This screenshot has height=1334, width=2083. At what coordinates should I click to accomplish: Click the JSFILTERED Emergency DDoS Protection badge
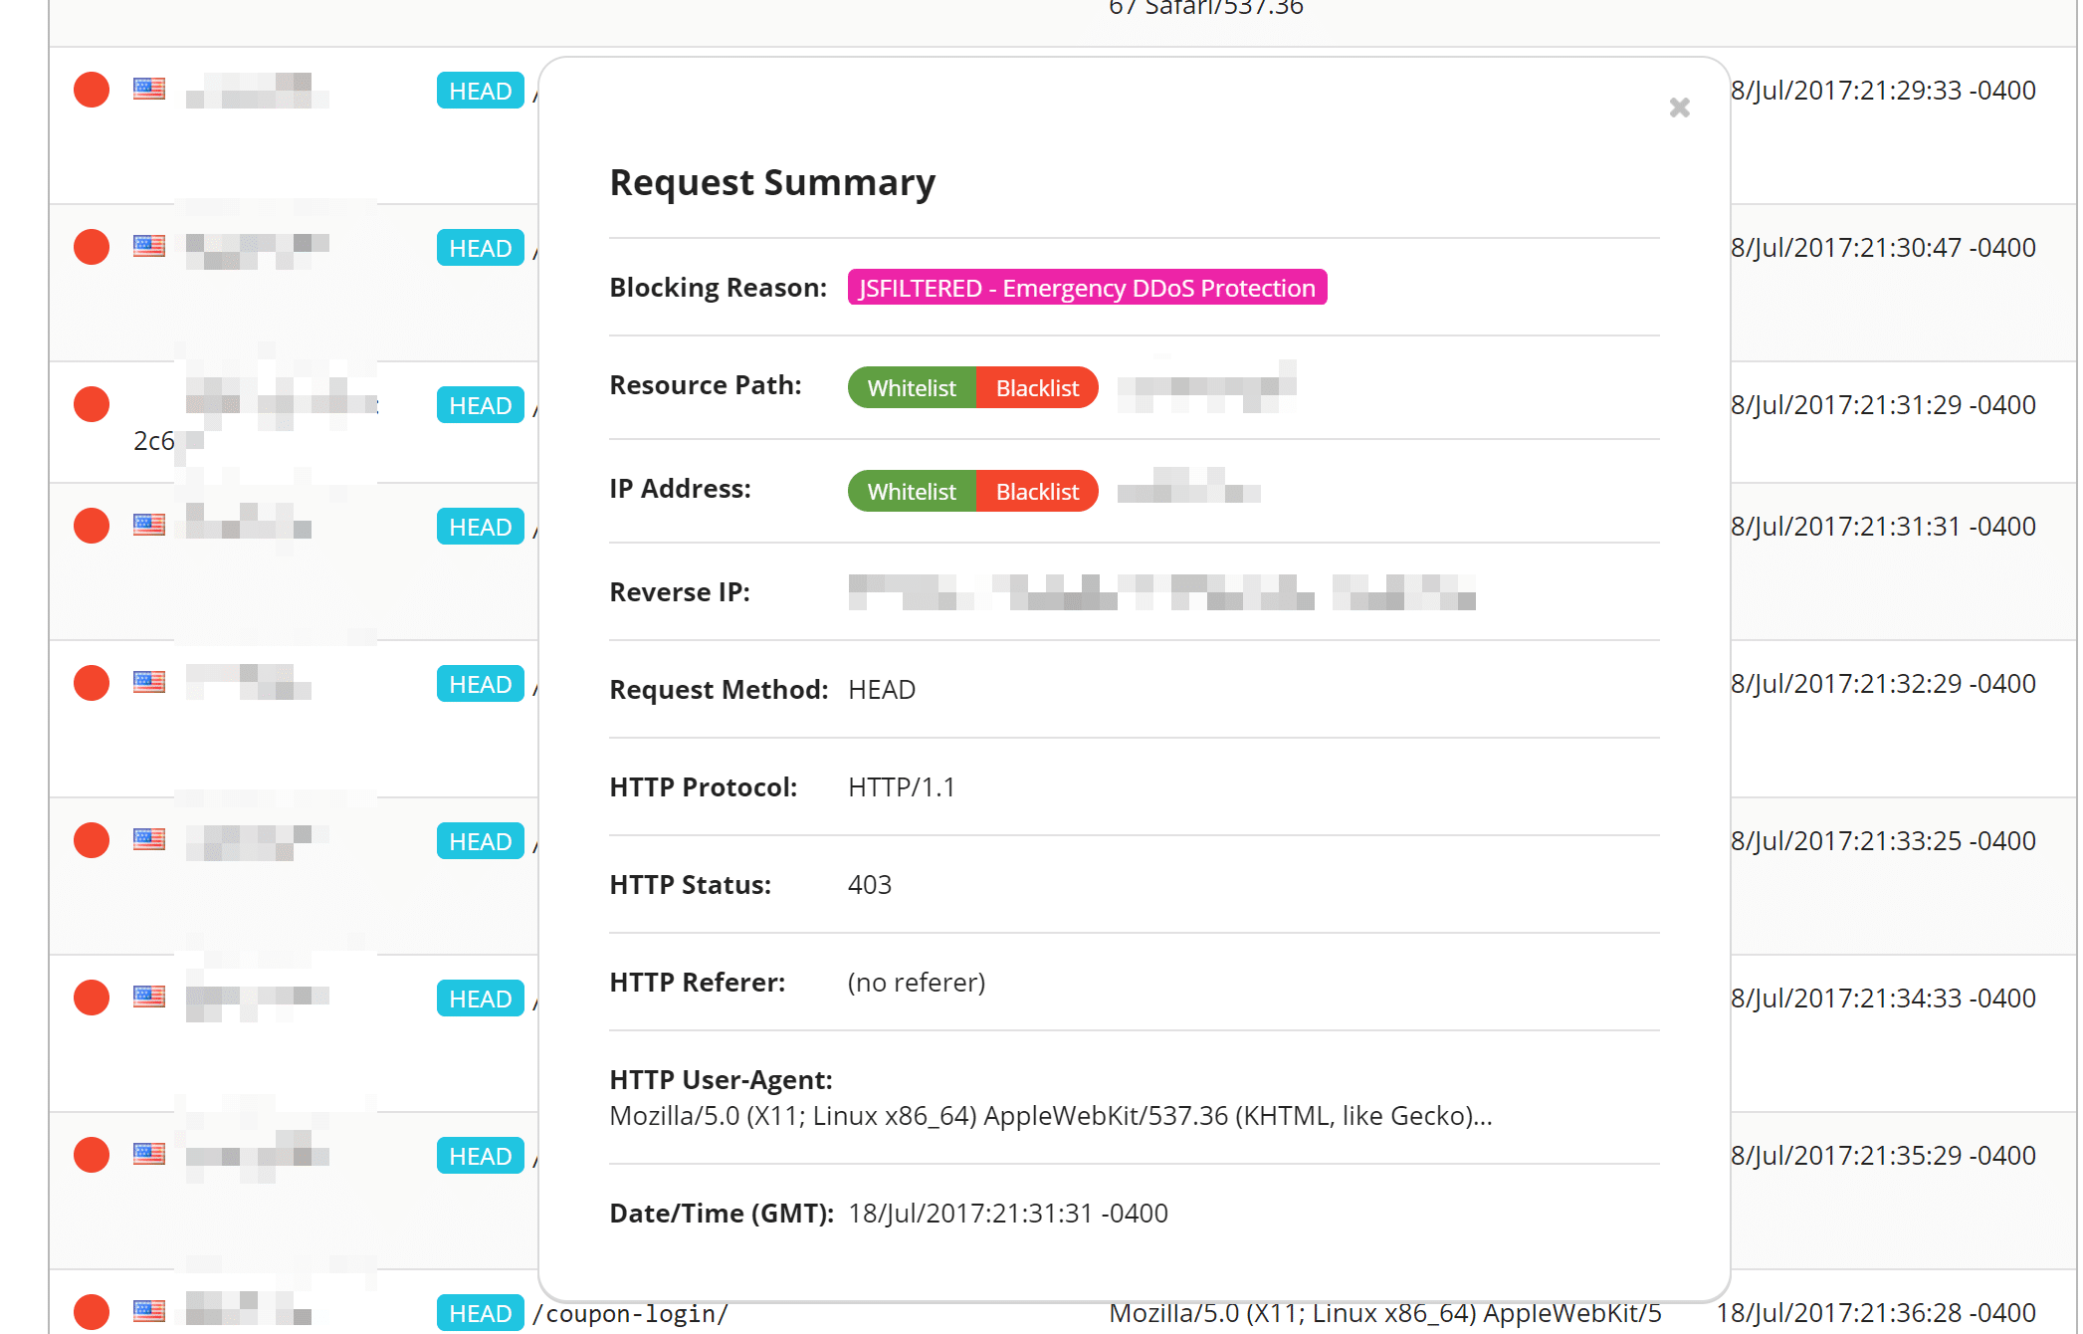pos(1087,287)
